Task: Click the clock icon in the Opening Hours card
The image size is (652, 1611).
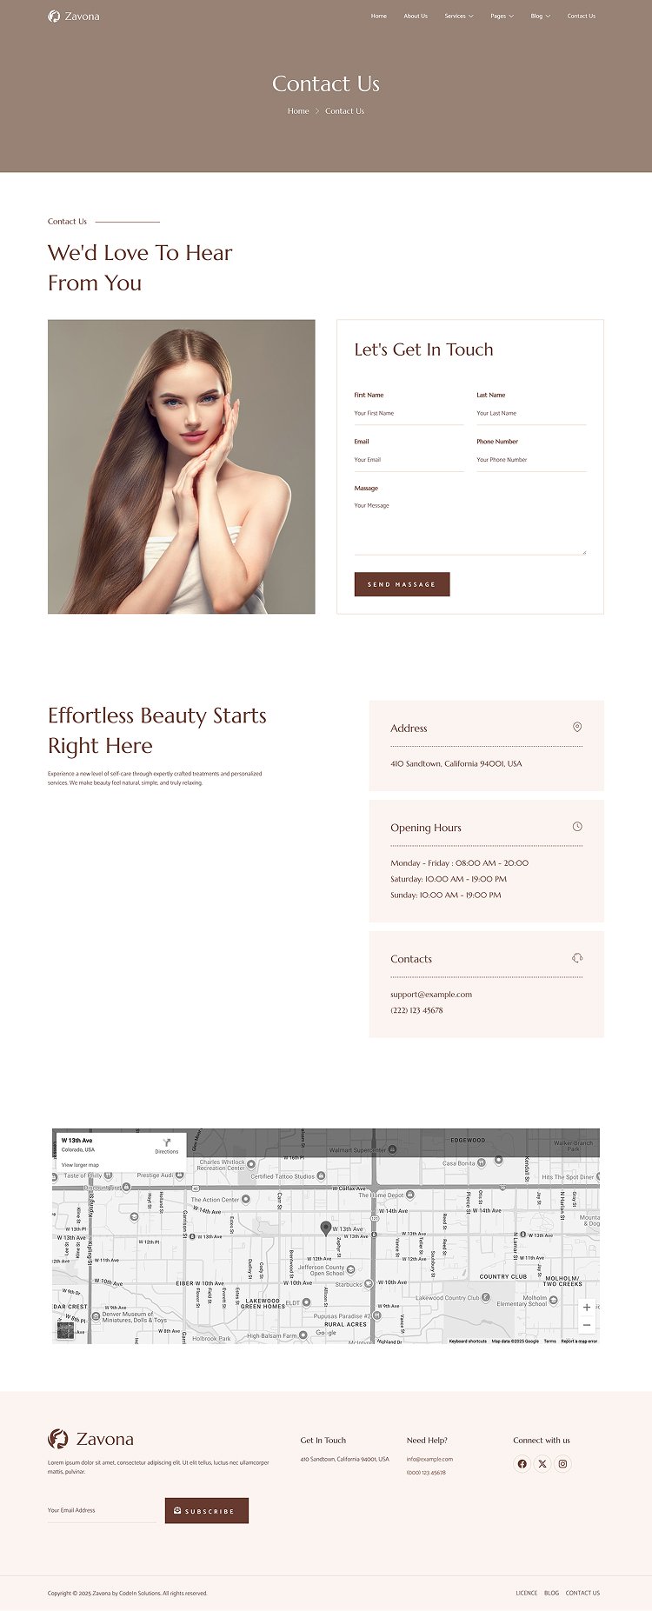Action: pos(577,827)
